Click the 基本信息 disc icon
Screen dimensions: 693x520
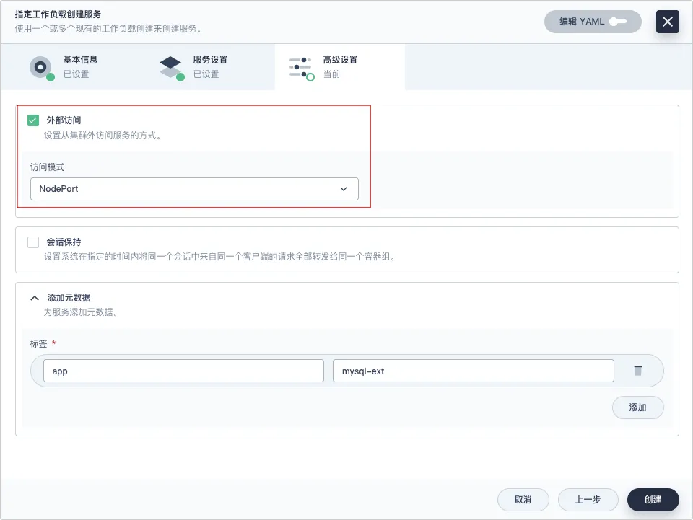click(x=41, y=68)
